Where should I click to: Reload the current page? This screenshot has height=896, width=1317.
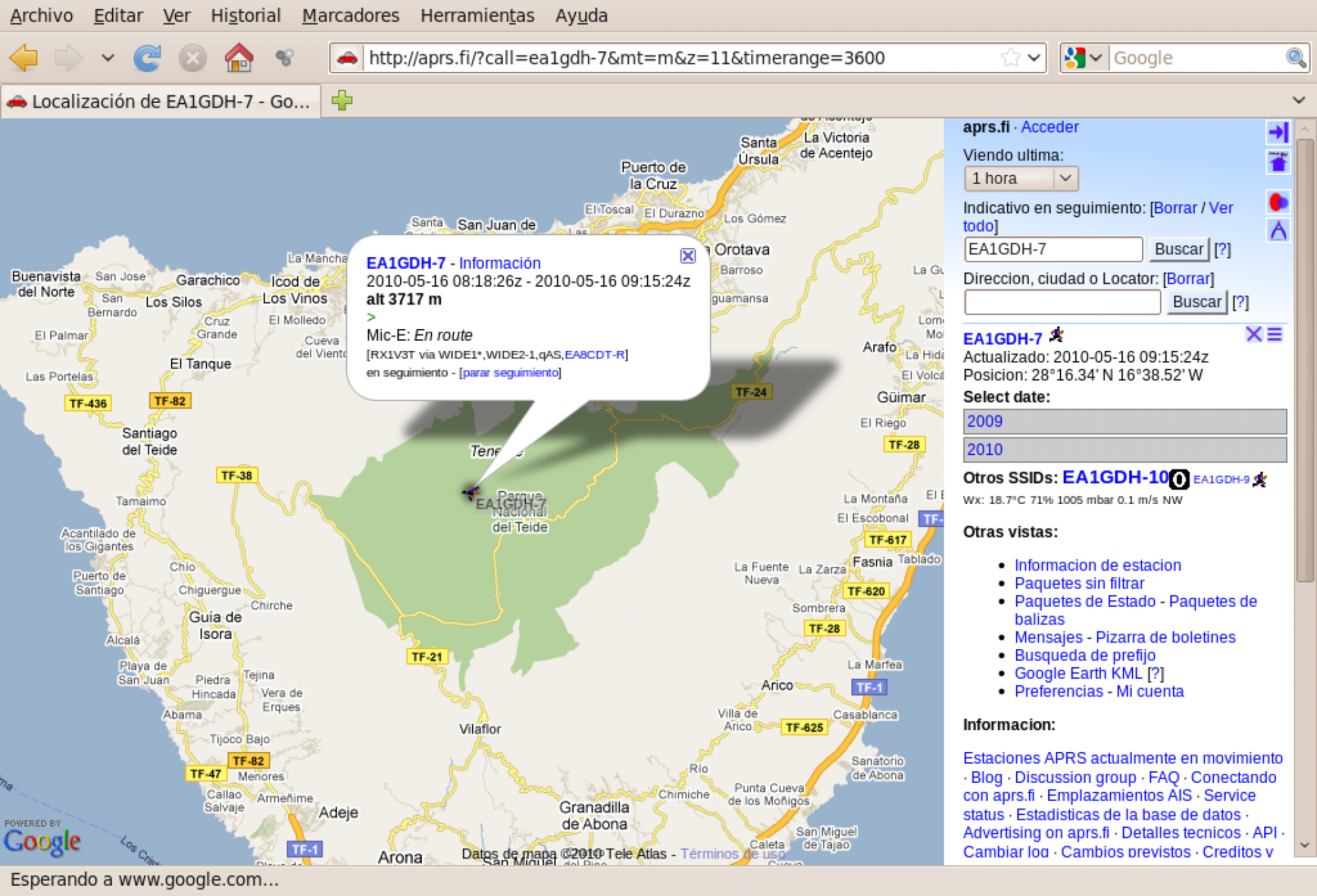pos(147,58)
